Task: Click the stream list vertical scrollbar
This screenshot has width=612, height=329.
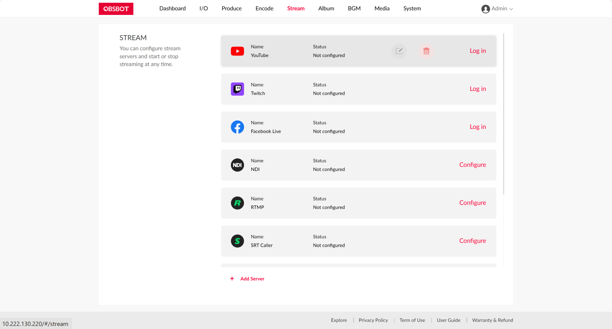Action: pyautogui.click(x=504, y=114)
